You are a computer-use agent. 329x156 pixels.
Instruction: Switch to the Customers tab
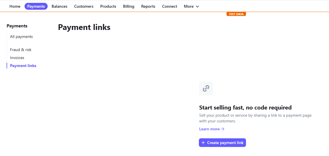[84, 7]
